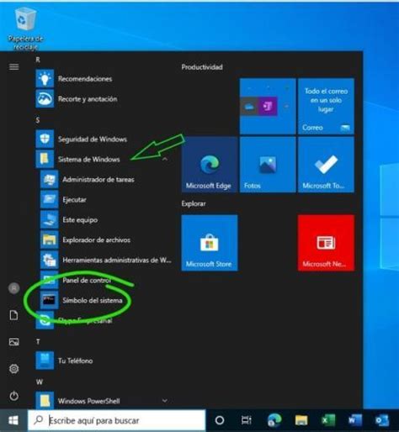Click the letter T section header
Viewport: 399px width, 432px height.
tap(38, 341)
